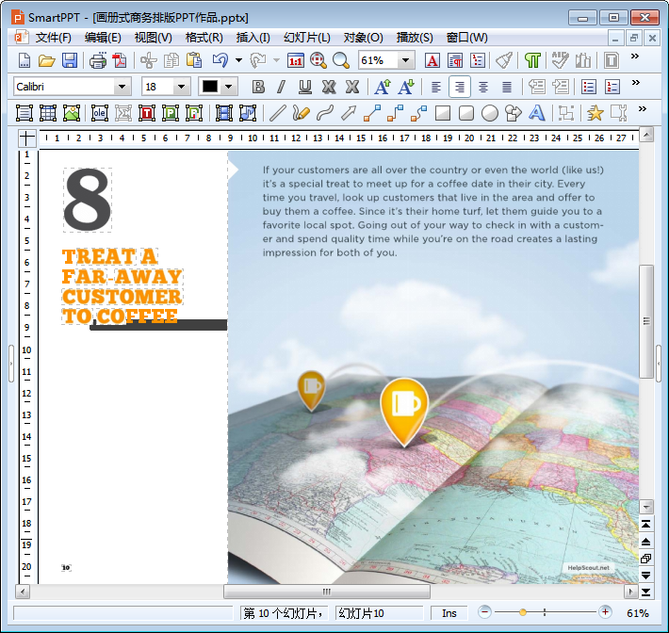
Task: Open the 幻灯片(L) menu
Action: coord(306,37)
